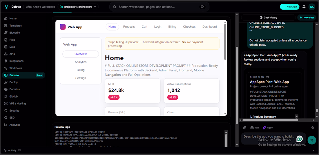Open Integrations plug icon
The height and width of the screenshot is (155, 319).
pos(6,61)
